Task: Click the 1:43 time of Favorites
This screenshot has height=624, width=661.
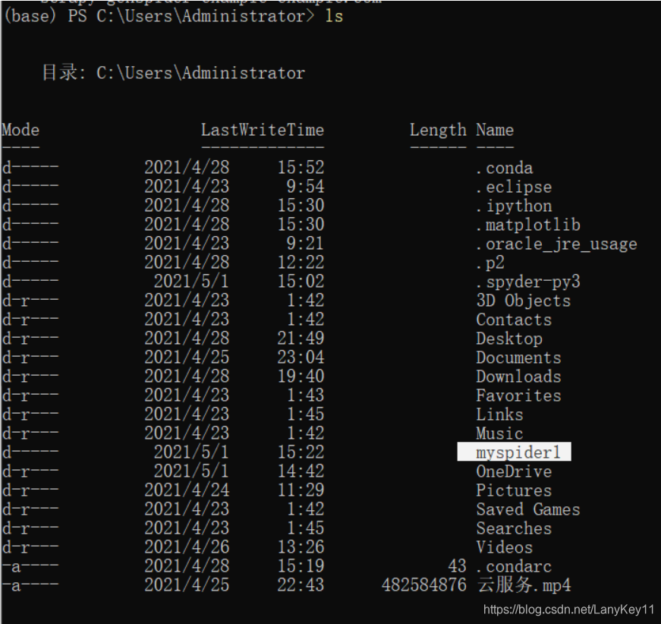Action: point(305,396)
